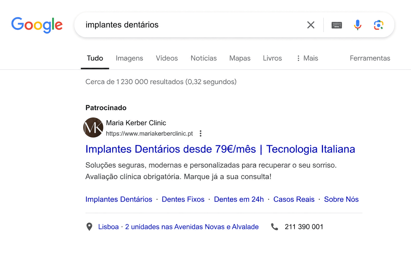Click 2 unidades nas Avenidas Novas e Alvalade
Image resolution: width=411 pixels, height=274 pixels.
[192, 227]
